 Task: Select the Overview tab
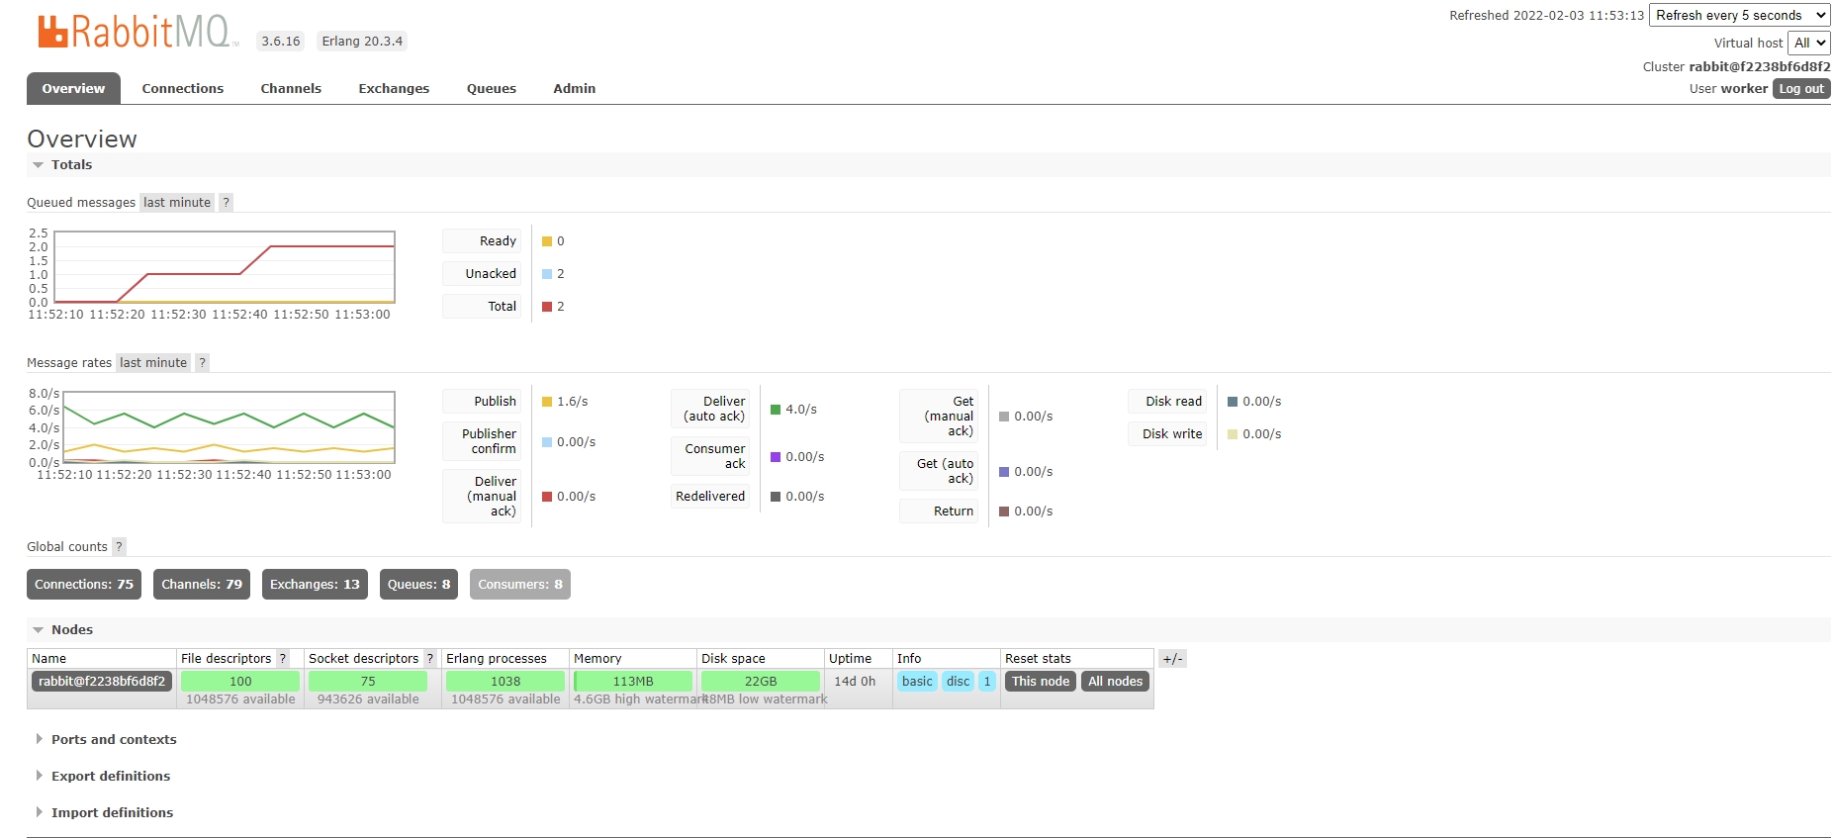tap(73, 88)
